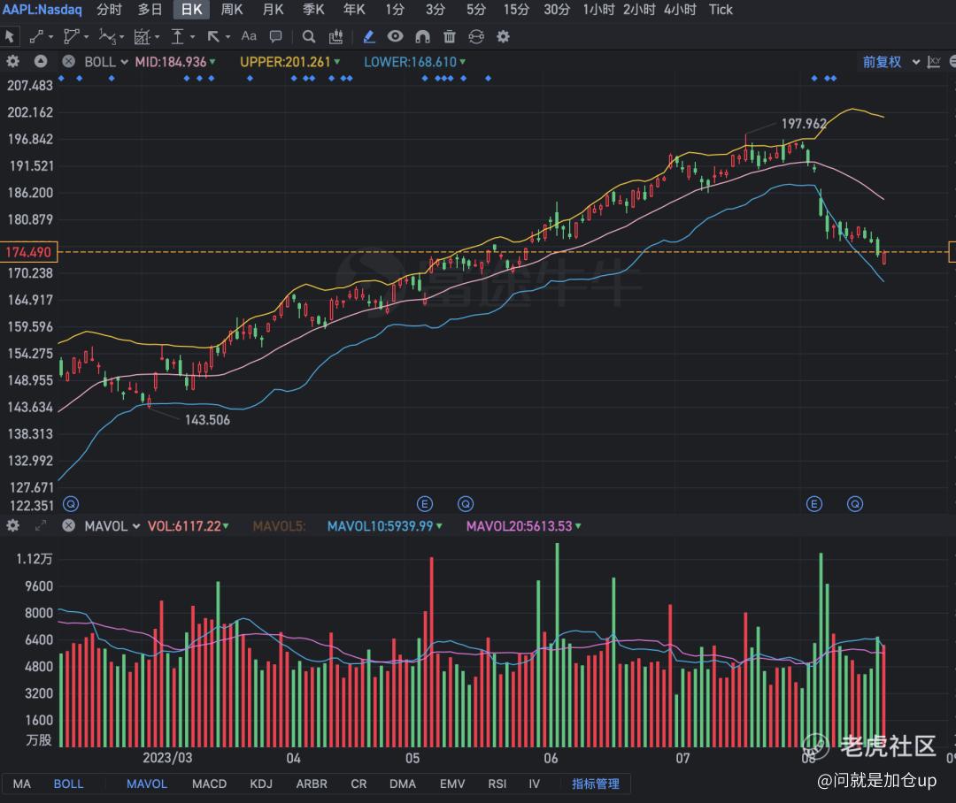Image resolution: width=956 pixels, height=803 pixels.
Task: Expand MID:184.936 value arrow
Action: click(212, 62)
